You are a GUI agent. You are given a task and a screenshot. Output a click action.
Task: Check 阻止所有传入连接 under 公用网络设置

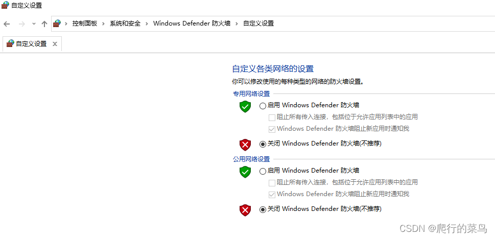coord(272,183)
